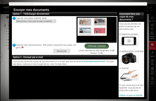The image size is (156, 101).
Task: Expand the background tree row starting with 'B'
Action: pyautogui.click(x=6, y=40)
